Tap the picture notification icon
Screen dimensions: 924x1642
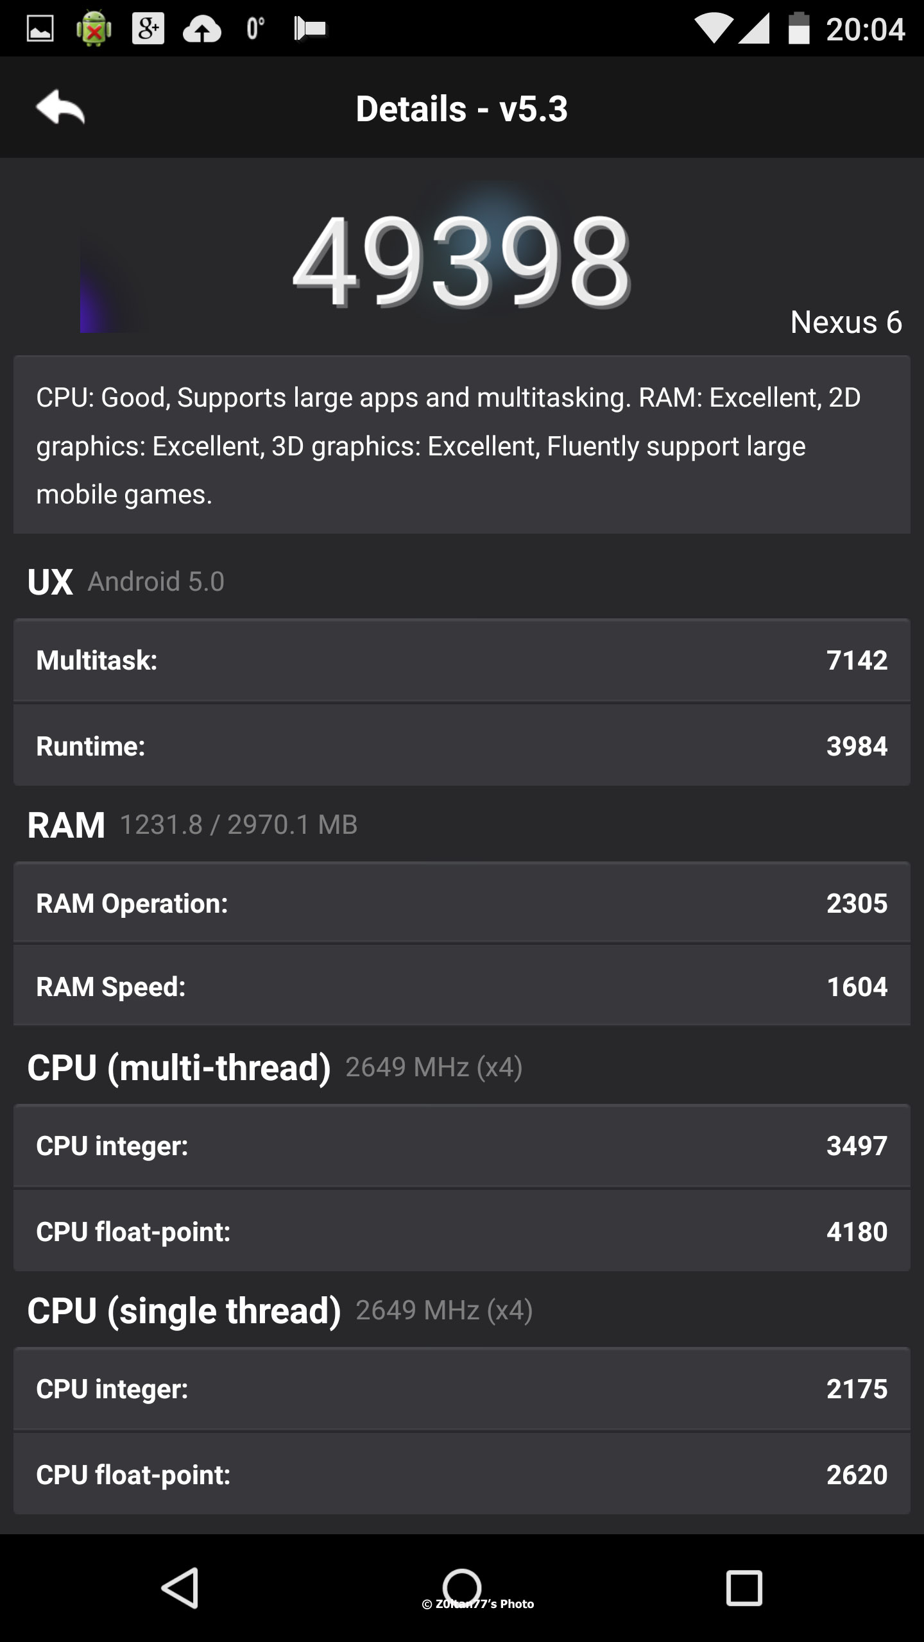coord(40,29)
